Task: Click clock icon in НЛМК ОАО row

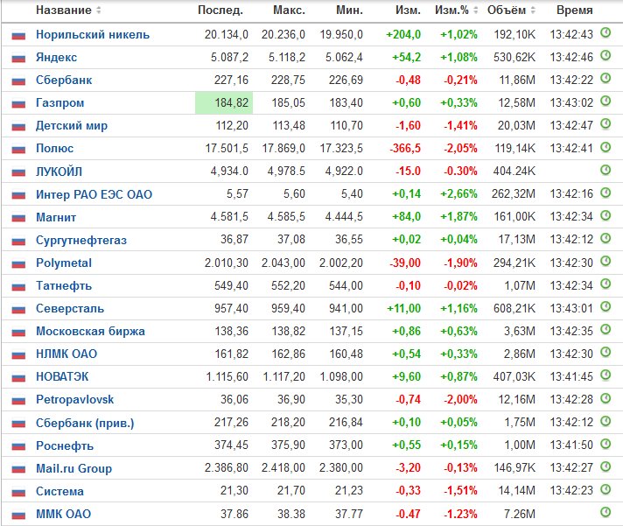Action: pyautogui.click(x=605, y=352)
